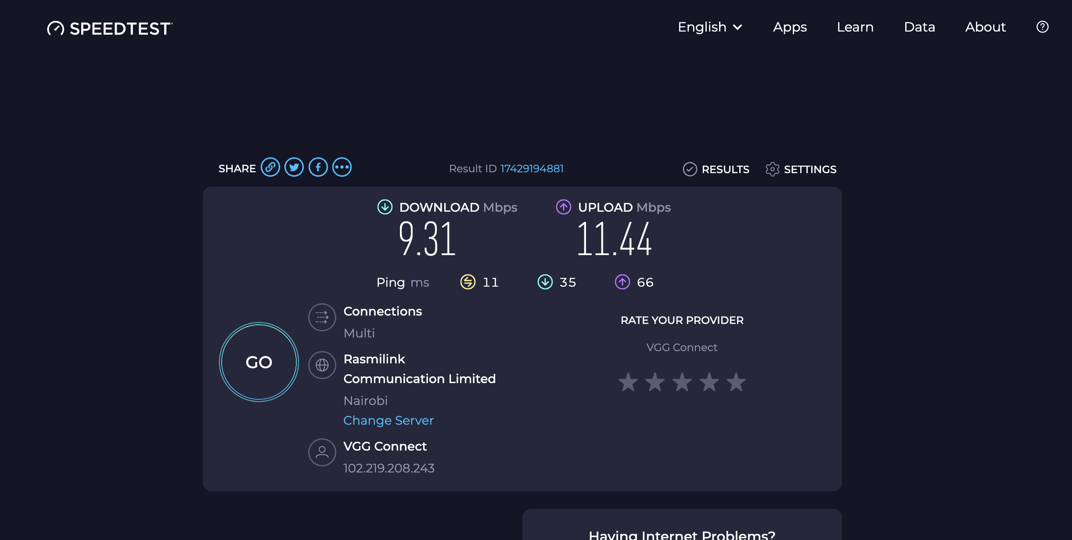
Task: Open more sharing options (three dots)
Action: [342, 167]
